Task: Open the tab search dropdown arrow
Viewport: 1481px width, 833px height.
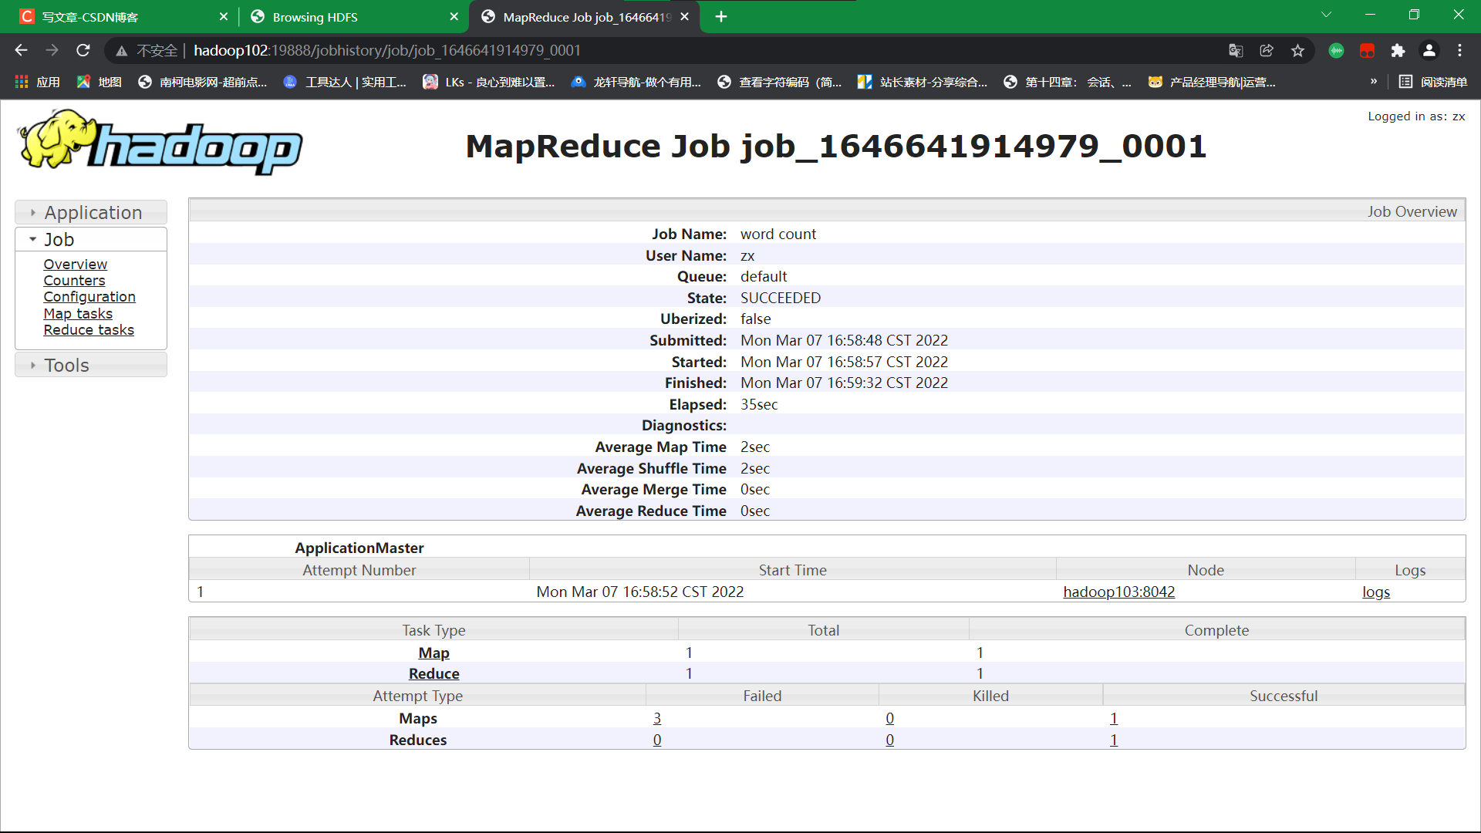Action: tap(1326, 15)
